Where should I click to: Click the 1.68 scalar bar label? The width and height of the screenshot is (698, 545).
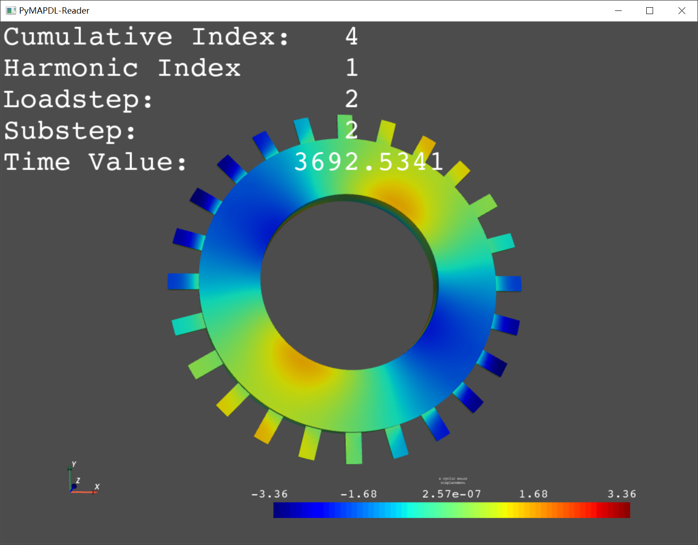point(533,494)
